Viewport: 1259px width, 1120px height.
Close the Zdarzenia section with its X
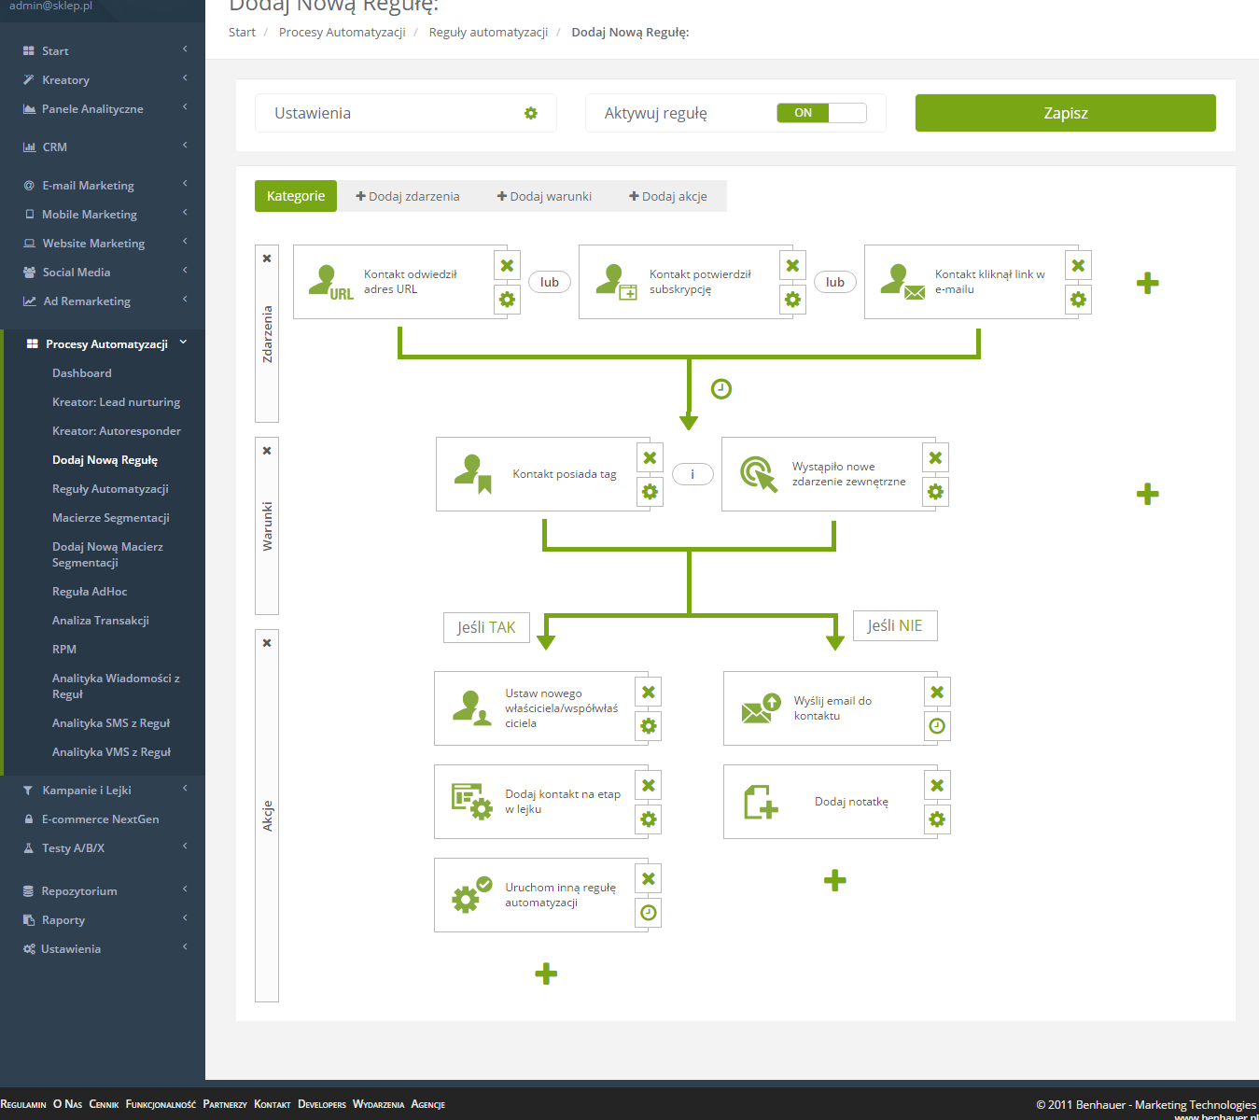pos(267,259)
